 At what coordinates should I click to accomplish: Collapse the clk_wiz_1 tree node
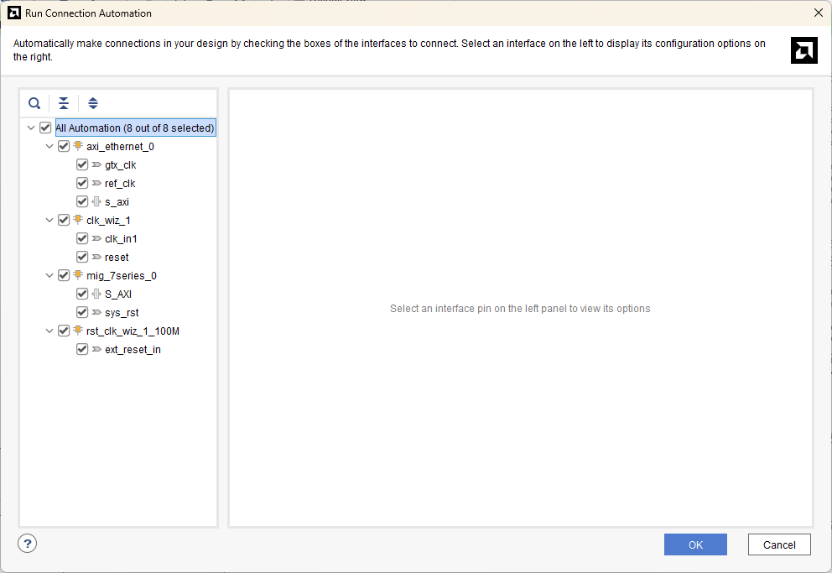point(49,221)
